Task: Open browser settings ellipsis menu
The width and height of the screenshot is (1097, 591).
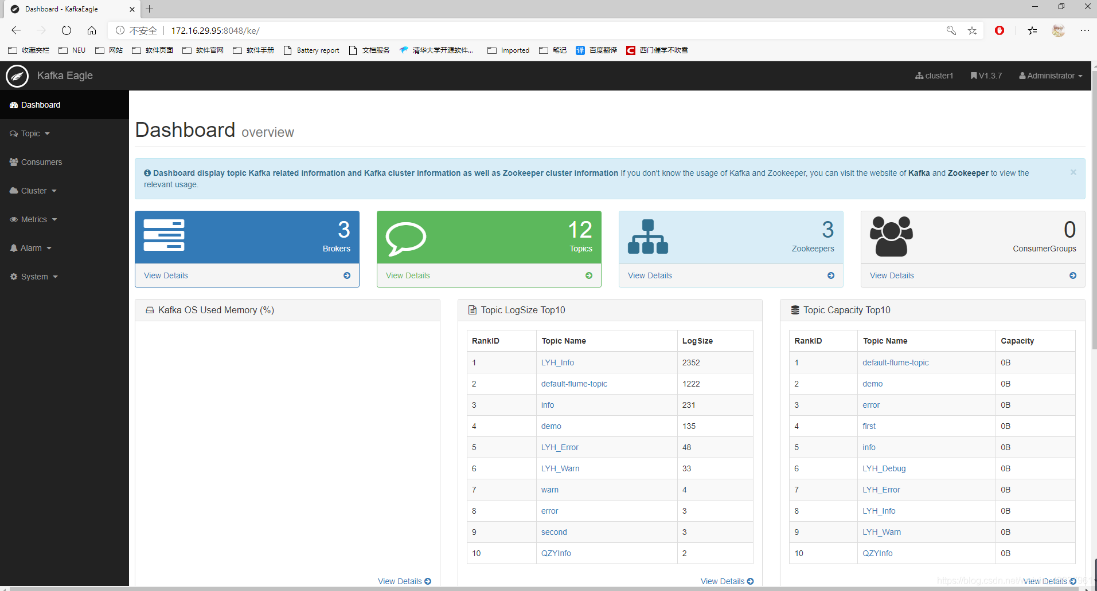Action: [1084, 30]
